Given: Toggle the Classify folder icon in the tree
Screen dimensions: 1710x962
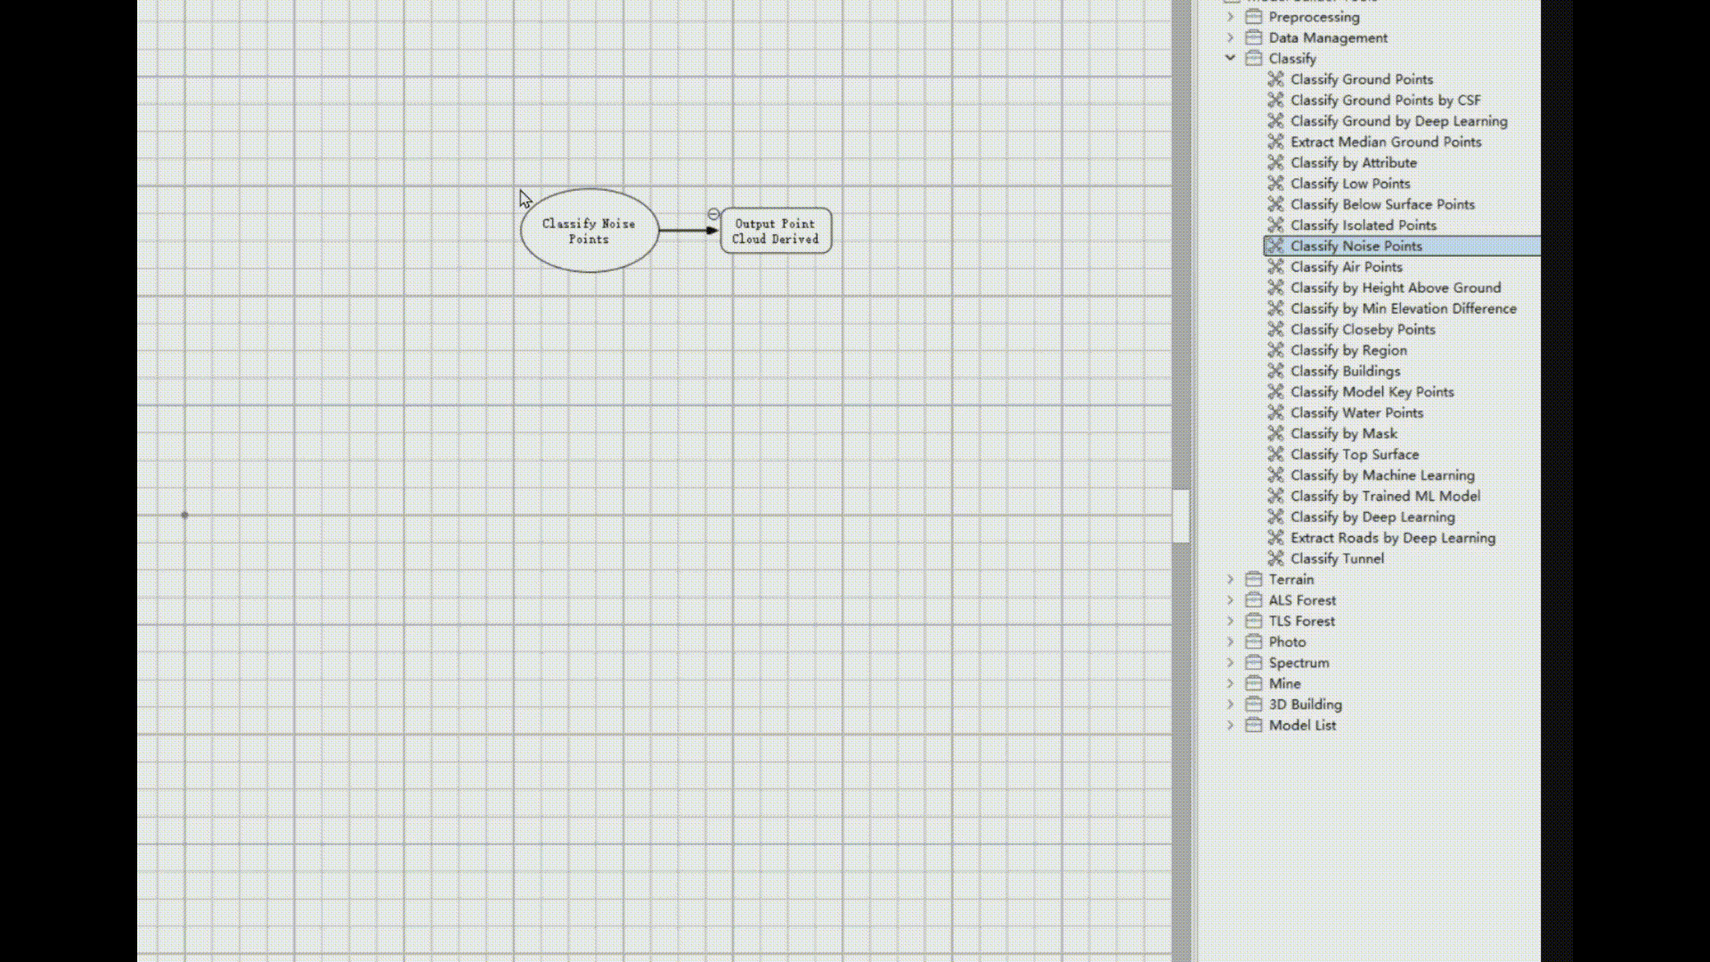Looking at the screenshot, I should (1252, 58).
